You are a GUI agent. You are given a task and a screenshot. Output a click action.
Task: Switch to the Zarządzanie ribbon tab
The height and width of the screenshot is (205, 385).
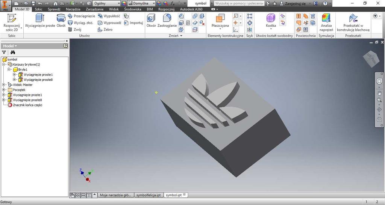(94, 9)
